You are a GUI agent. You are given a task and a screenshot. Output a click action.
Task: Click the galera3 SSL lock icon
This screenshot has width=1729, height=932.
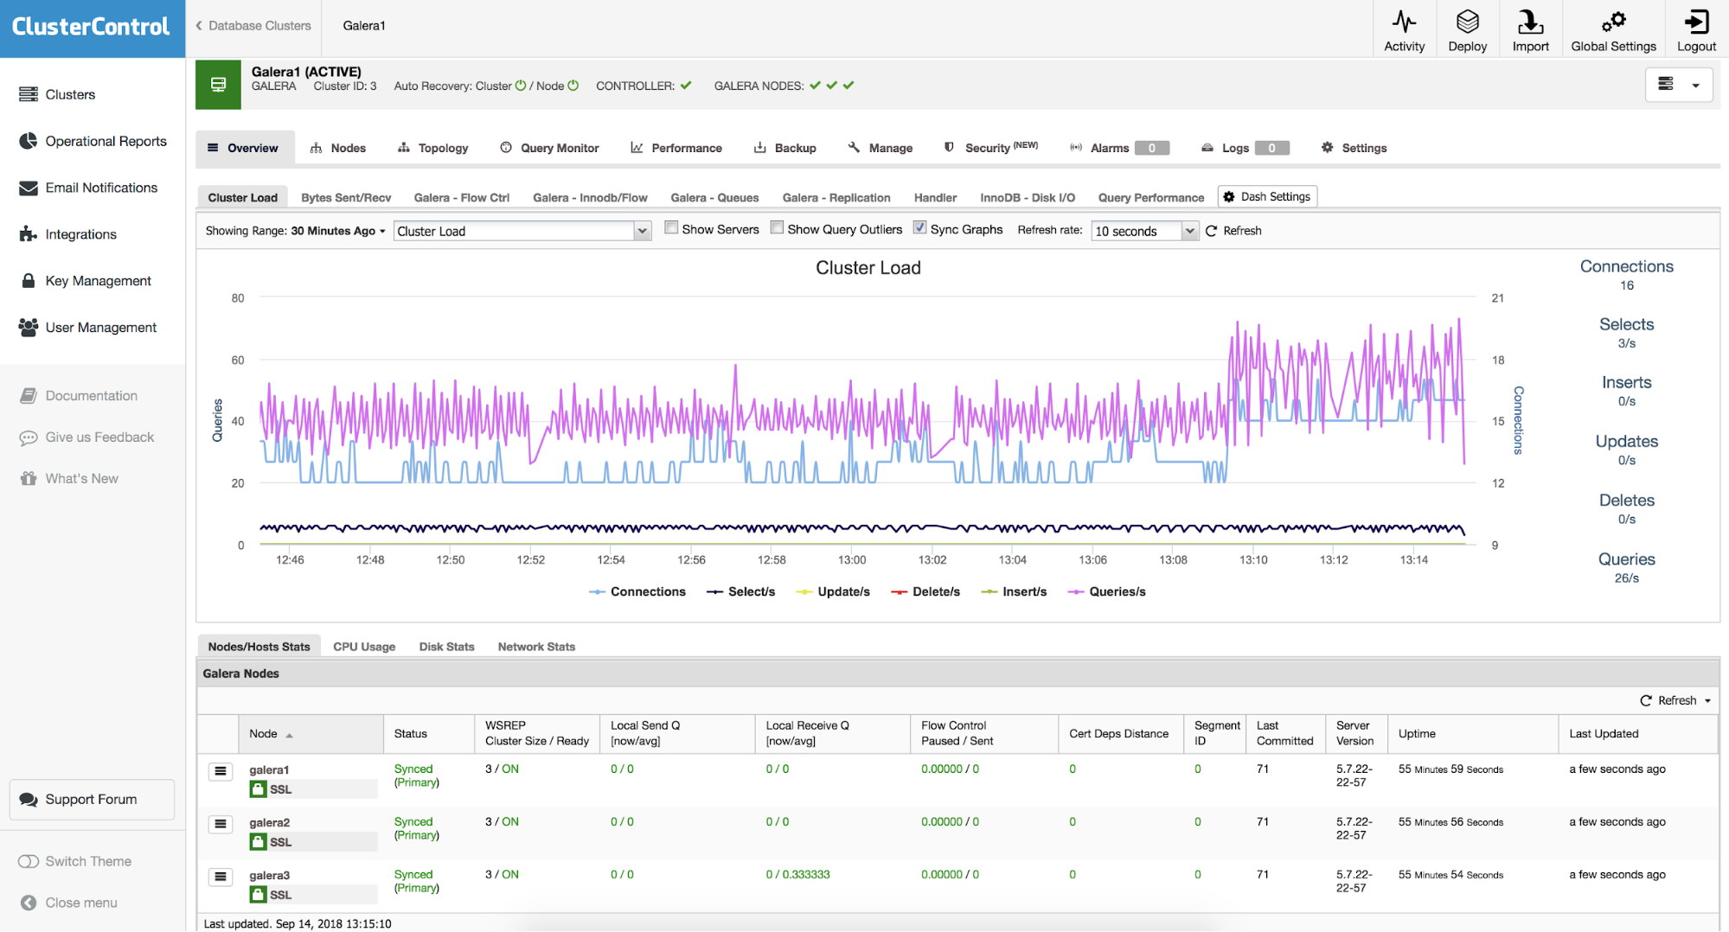(258, 894)
